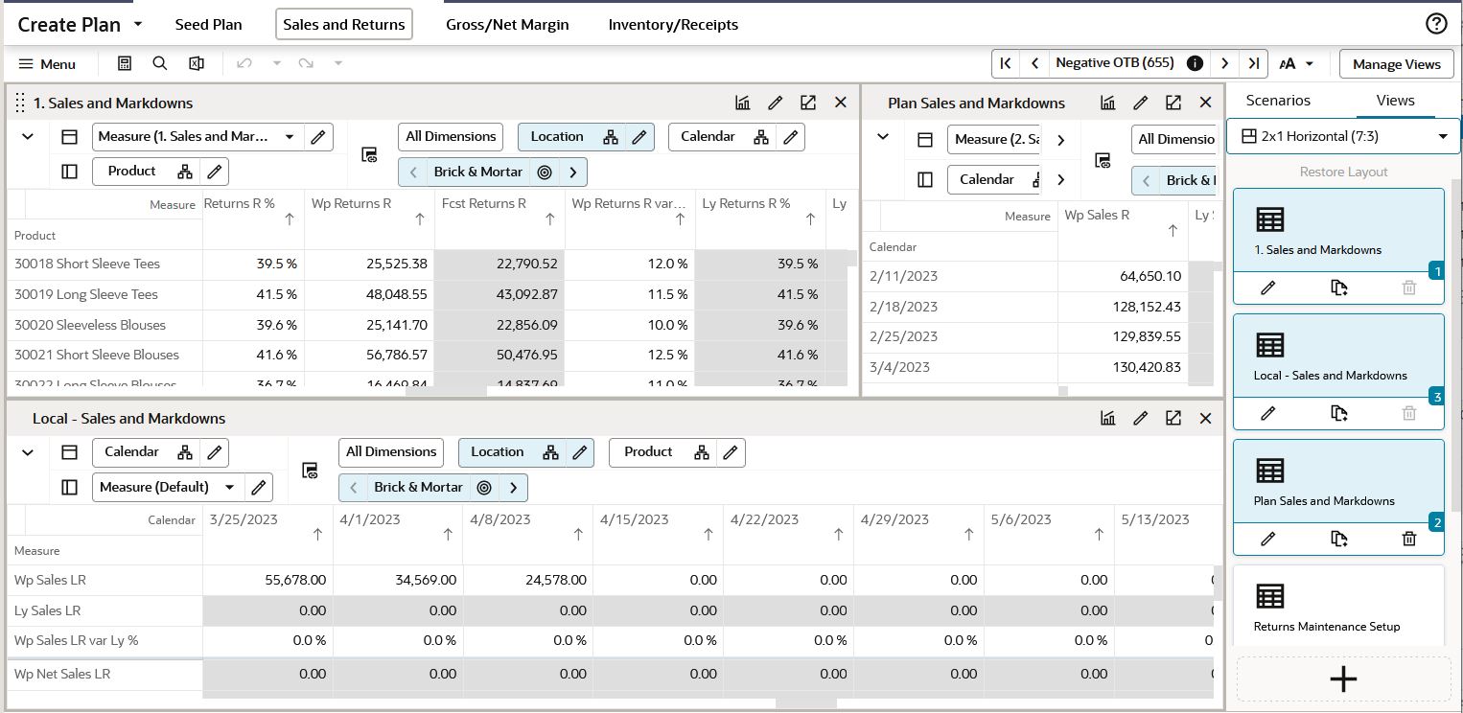Click info icon beside Negative OTB

pyautogui.click(x=1195, y=63)
